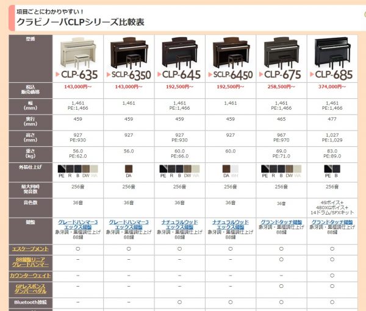366x311 pixels.
Task: Click the クラビノーバCLPシリーズ比較表 heading
Action: point(81,22)
